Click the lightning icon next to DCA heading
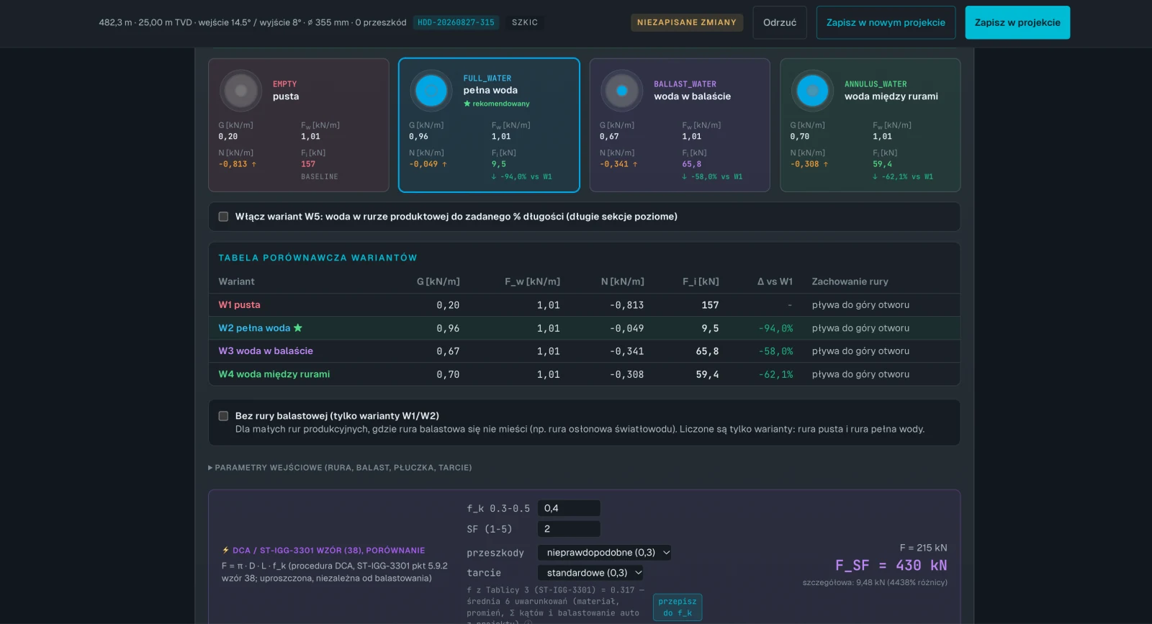The height and width of the screenshot is (624, 1152). pyautogui.click(x=225, y=550)
